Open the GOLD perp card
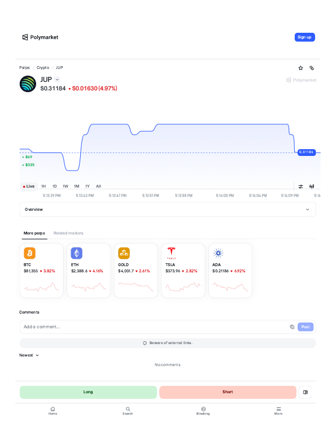The height and width of the screenshot is (435, 336). click(x=136, y=271)
